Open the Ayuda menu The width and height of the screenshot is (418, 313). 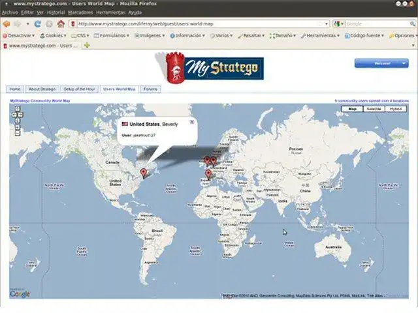pos(135,12)
